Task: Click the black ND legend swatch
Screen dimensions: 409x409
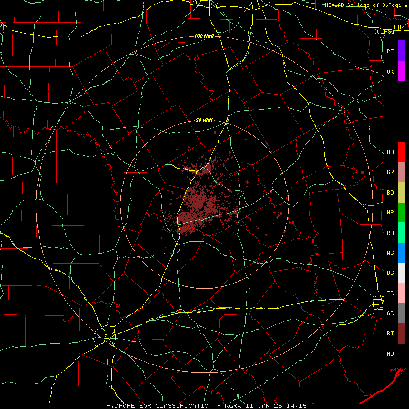Action: click(401, 354)
